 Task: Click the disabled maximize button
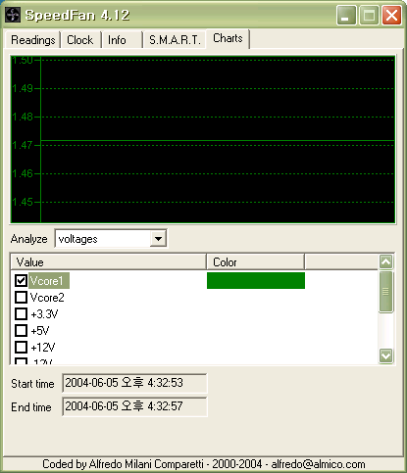pyautogui.click(x=369, y=15)
